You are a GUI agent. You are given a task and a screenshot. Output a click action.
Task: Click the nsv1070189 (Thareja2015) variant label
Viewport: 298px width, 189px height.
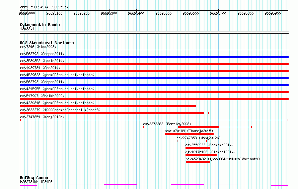coord(189,131)
